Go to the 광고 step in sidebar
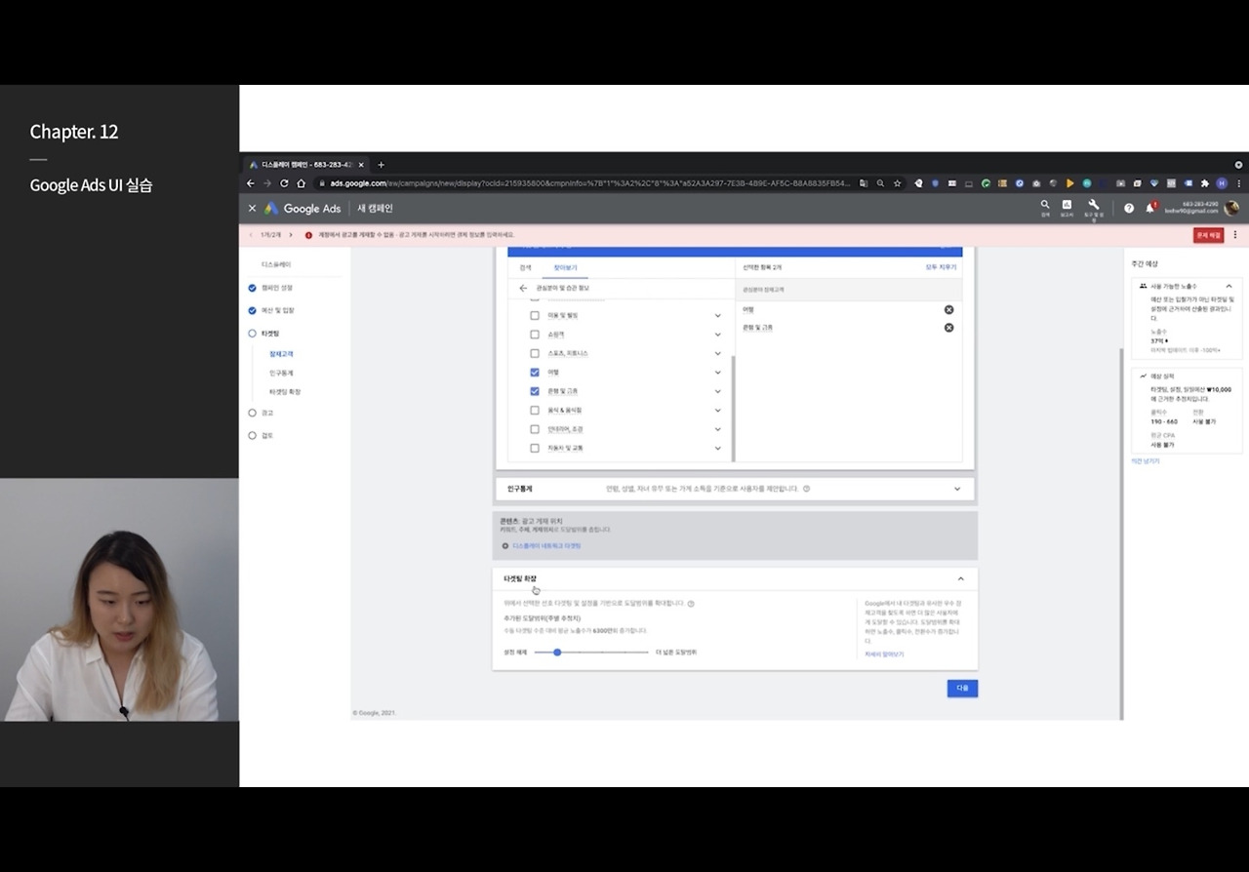 (261, 413)
